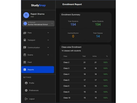Open the Transport menu item
The width and height of the screenshot is (137, 103).
tap(38, 40)
